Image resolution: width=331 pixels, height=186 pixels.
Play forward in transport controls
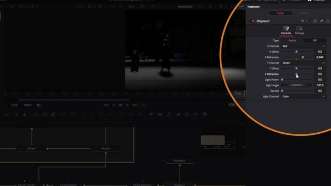pos(127,105)
